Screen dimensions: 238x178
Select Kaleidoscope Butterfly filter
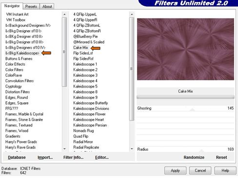pyautogui.click(x=91, y=103)
